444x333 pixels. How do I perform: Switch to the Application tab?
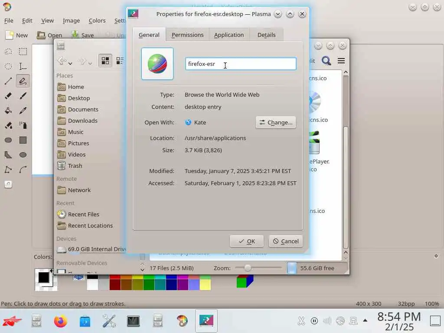pos(229,35)
